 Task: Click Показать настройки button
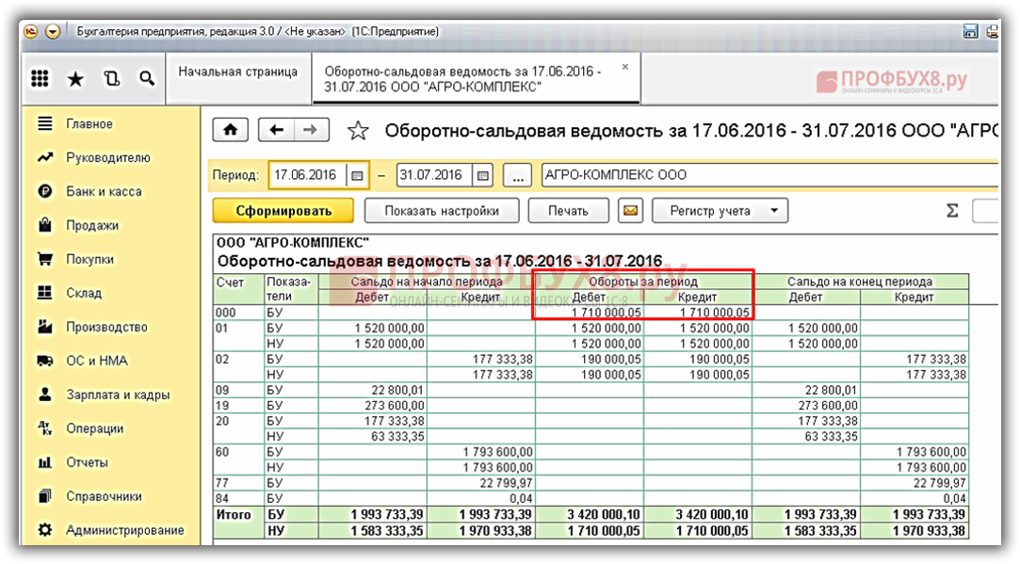tap(441, 211)
